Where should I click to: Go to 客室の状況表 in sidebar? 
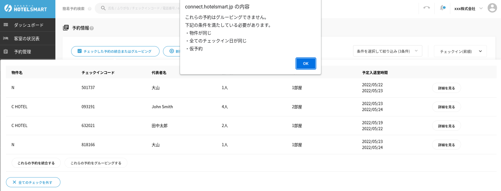(27, 39)
